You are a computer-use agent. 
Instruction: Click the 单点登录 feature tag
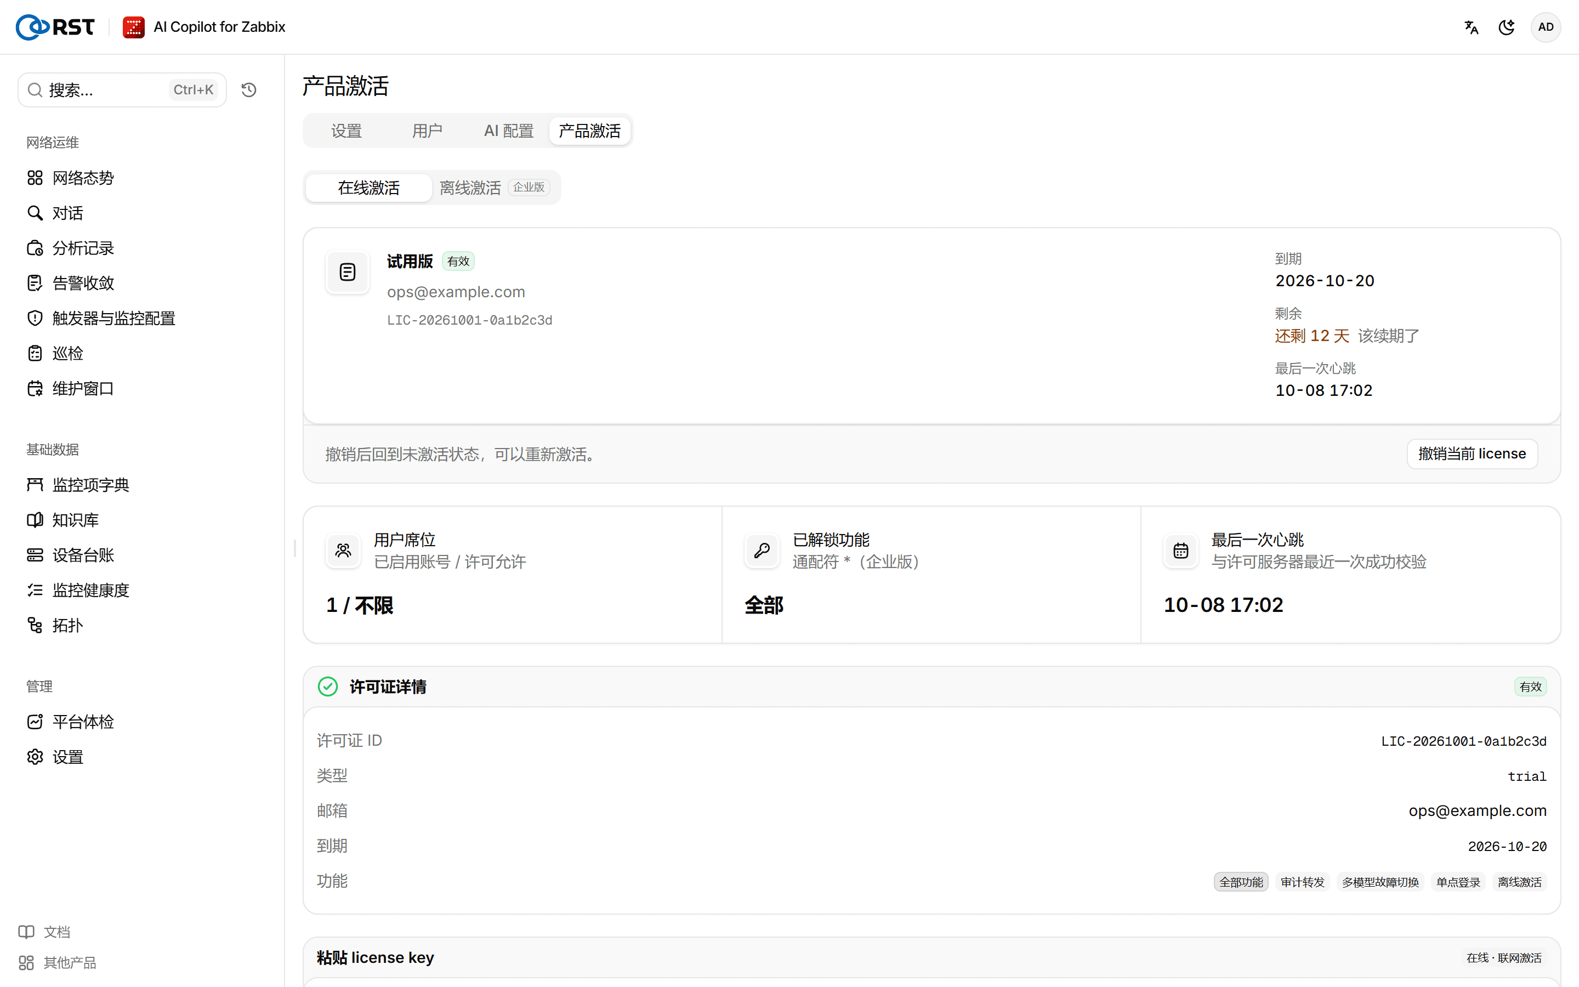tap(1458, 882)
